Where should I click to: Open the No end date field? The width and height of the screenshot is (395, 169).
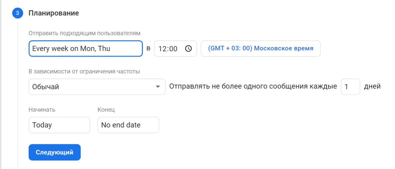click(128, 125)
